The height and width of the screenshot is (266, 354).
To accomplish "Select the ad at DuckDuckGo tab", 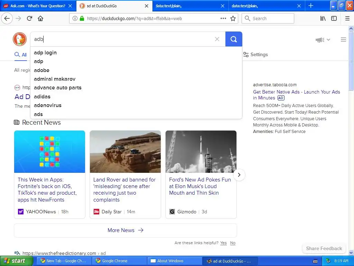I will click(x=115, y=6).
